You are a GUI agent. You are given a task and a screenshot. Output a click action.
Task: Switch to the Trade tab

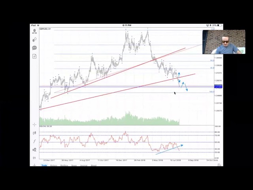tap(44, 165)
